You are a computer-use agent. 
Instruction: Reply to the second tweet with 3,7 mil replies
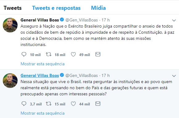24,104
